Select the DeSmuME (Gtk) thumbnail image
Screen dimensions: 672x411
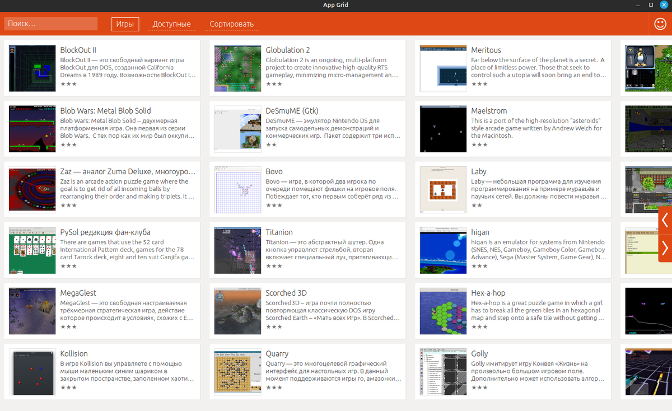(x=237, y=129)
